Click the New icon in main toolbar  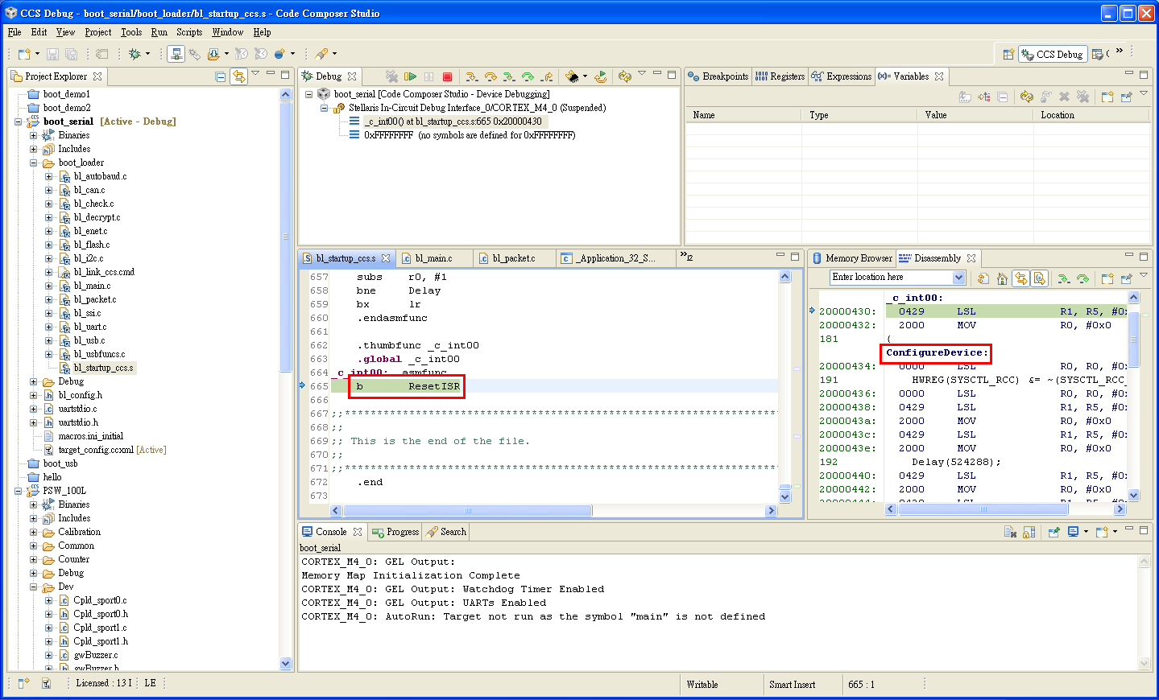23,54
